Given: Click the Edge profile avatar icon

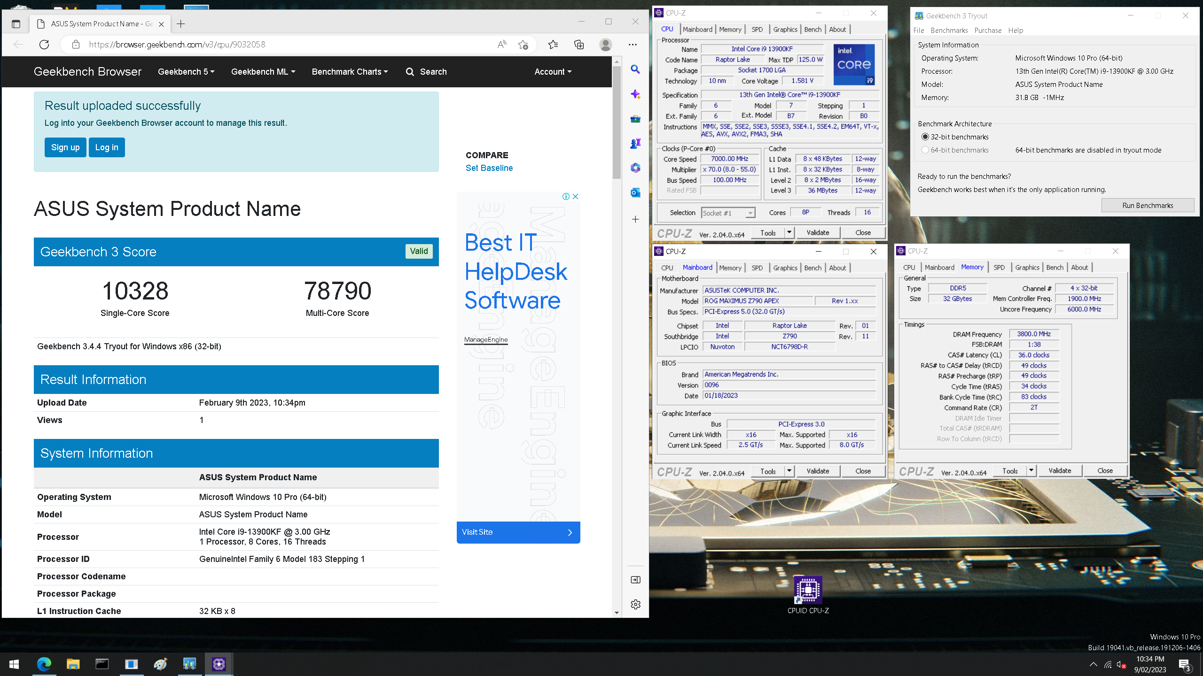Looking at the screenshot, I should pyautogui.click(x=606, y=45).
